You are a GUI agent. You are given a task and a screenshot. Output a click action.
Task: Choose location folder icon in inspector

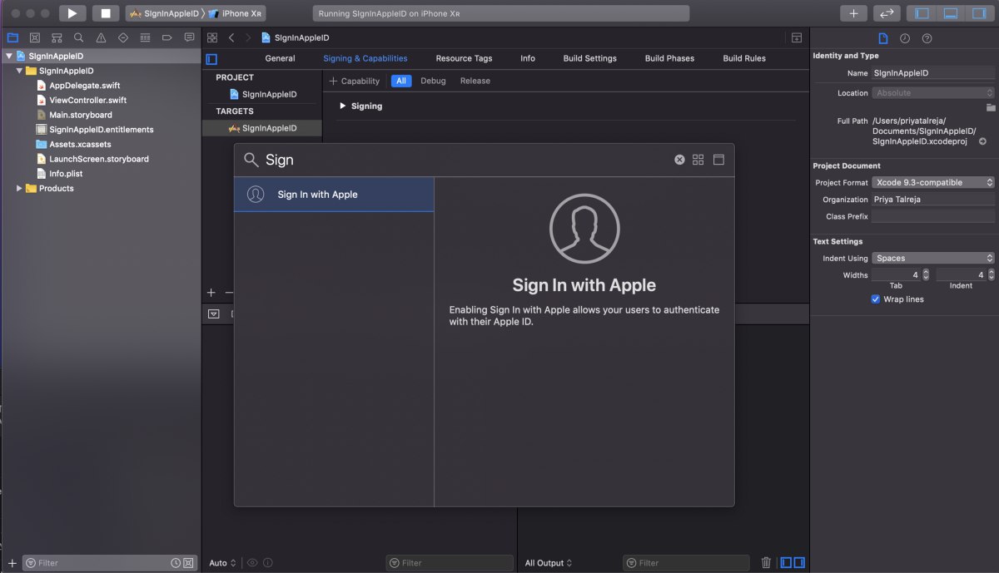point(991,107)
